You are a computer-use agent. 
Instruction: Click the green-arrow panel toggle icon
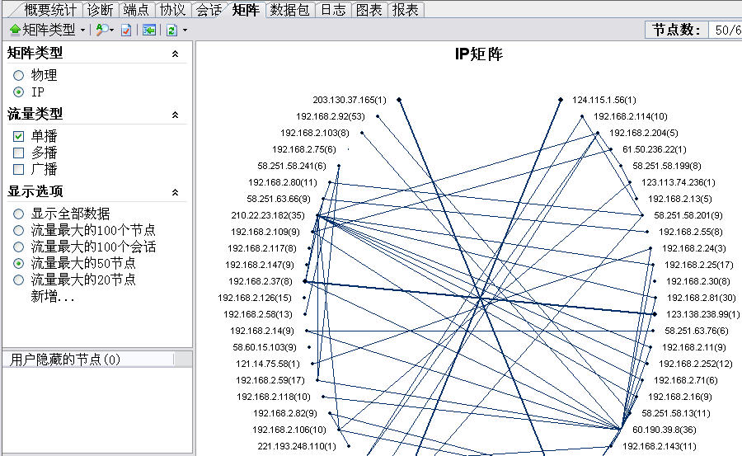click(149, 30)
